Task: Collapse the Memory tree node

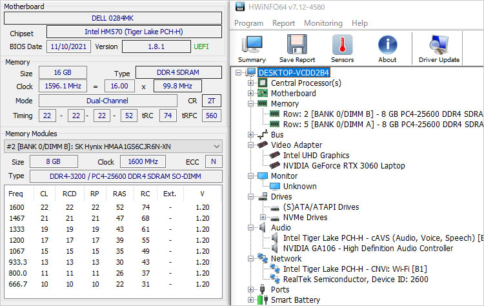Action: pyautogui.click(x=251, y=103)
